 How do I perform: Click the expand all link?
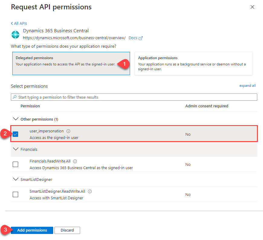pos(247,86)
